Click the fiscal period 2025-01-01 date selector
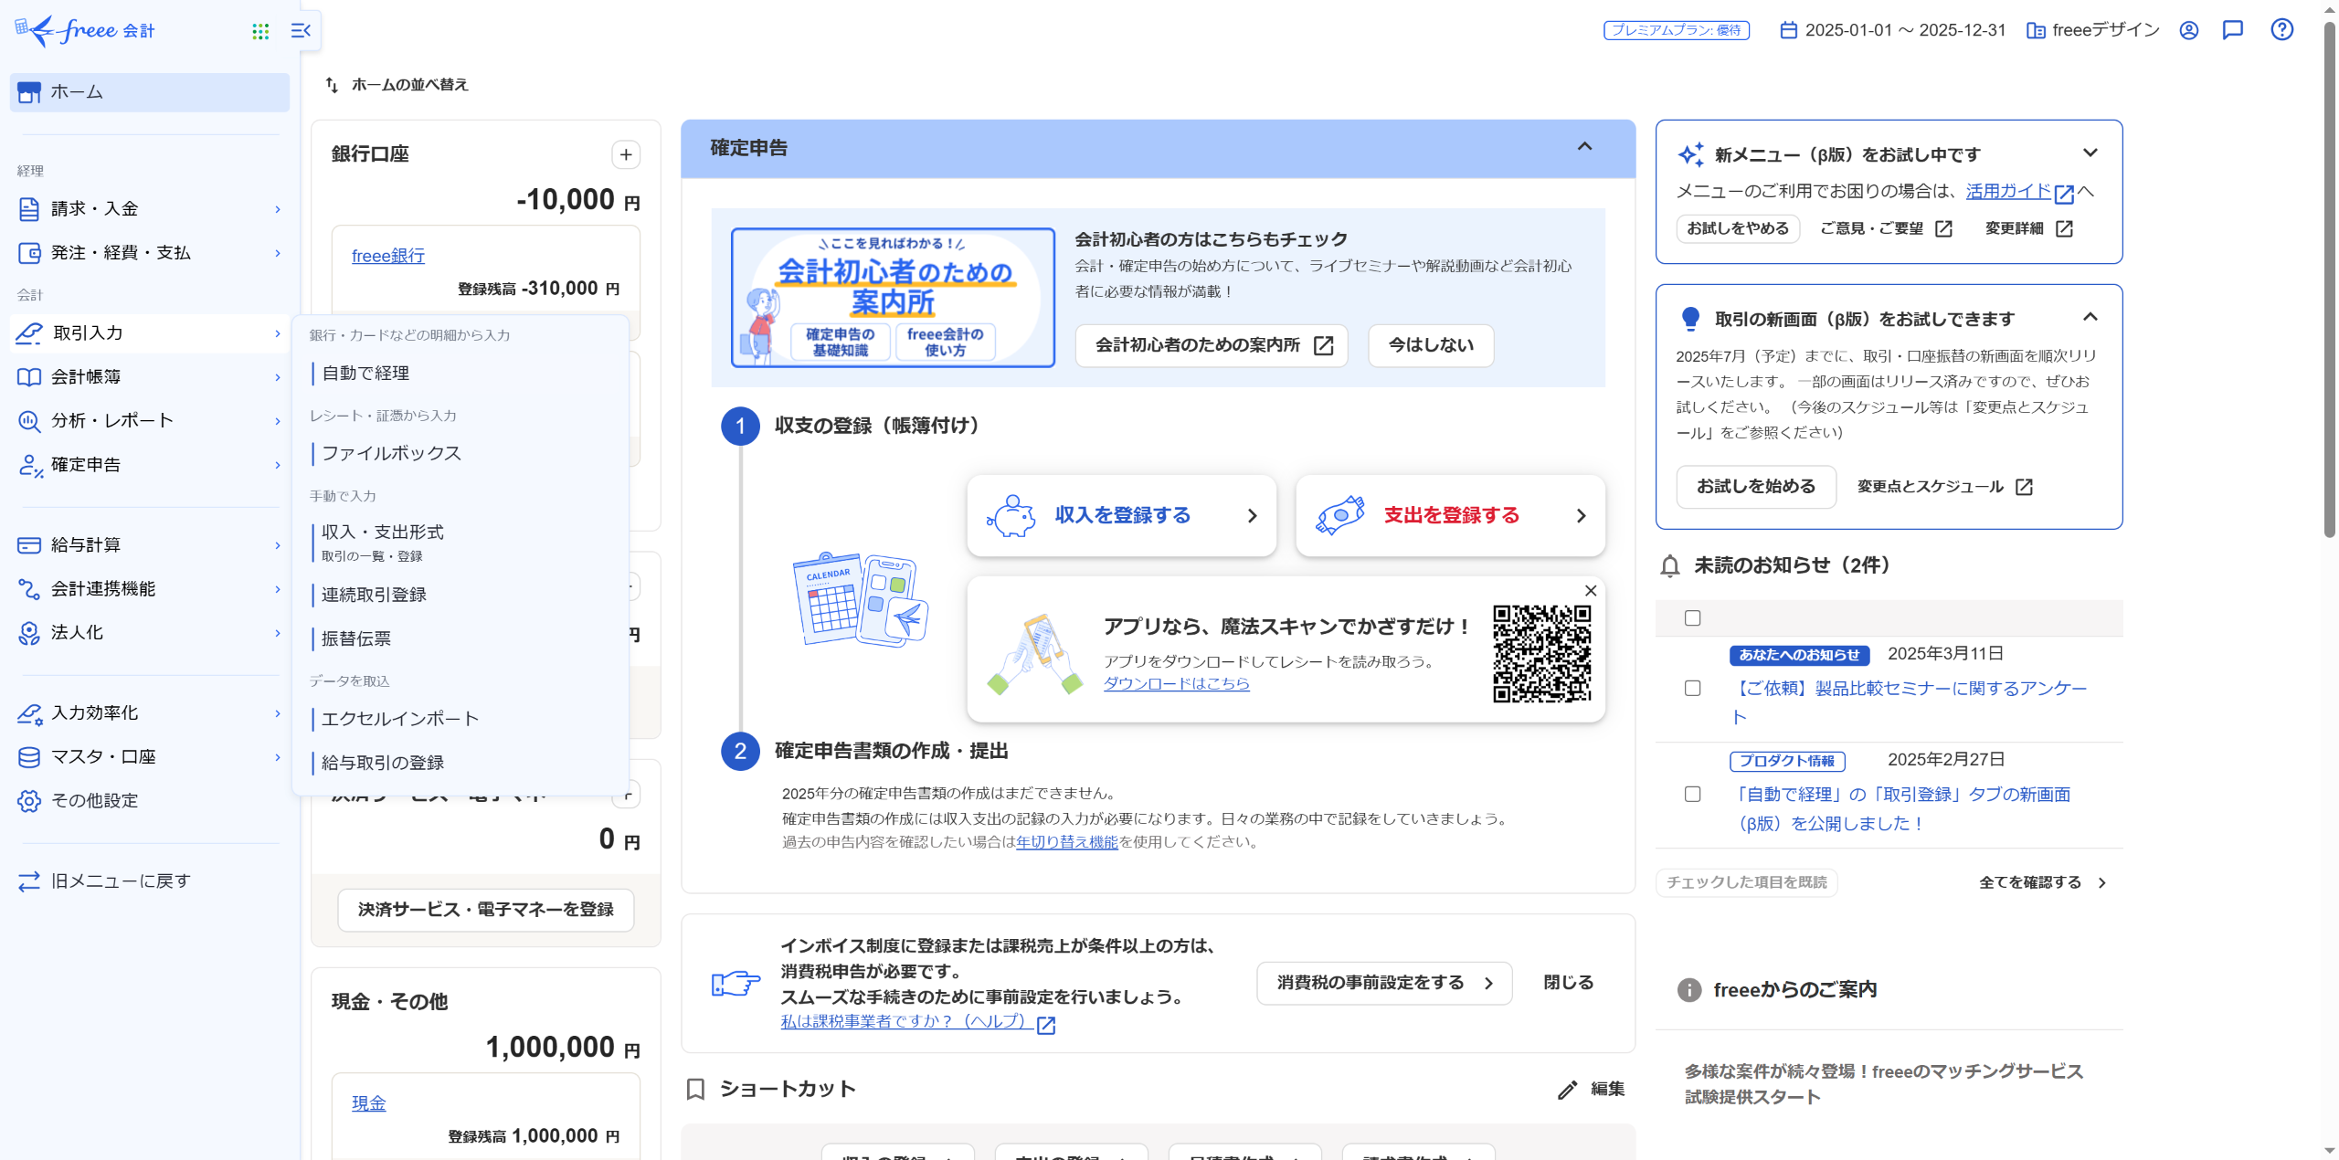The height and width of the screenshot is (1160, 2339). (x=1892, y=30)
